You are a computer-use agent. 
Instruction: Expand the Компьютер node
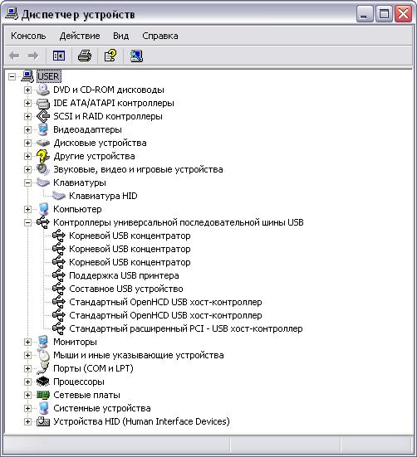pos(27,209)
